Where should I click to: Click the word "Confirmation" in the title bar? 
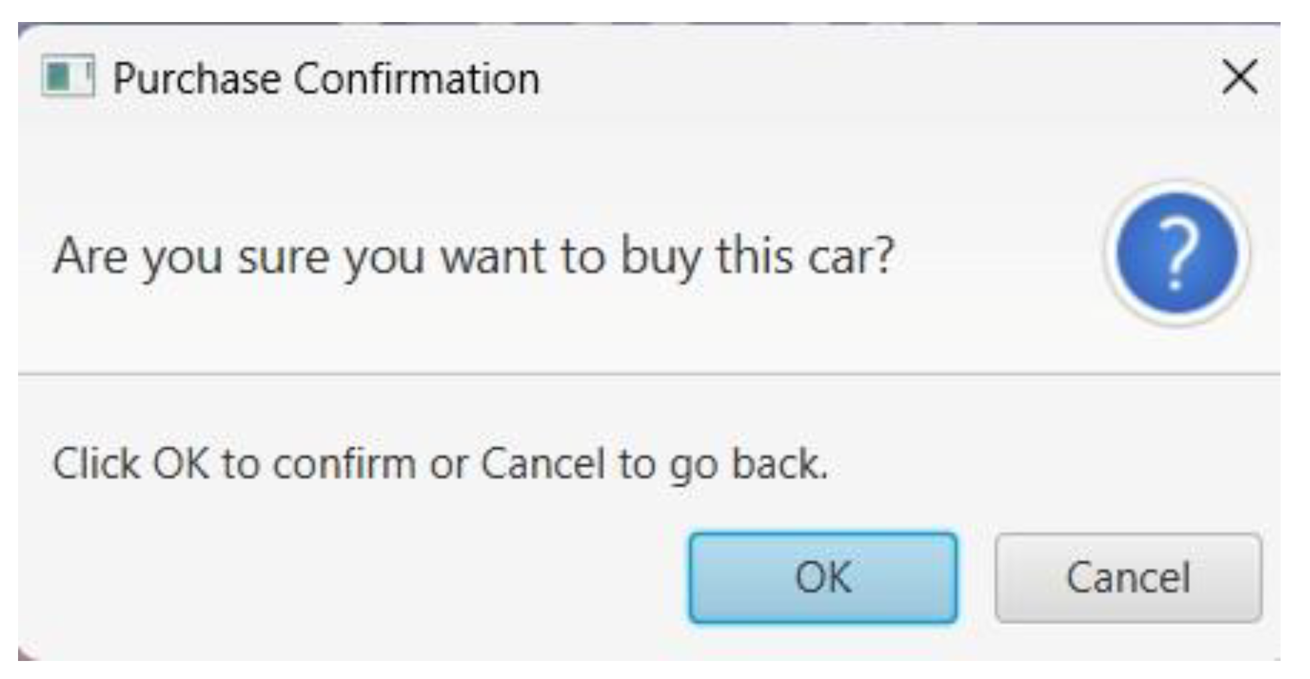[416, 79]
